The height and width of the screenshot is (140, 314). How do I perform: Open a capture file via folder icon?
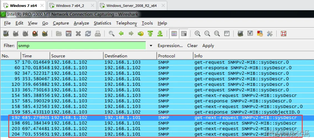click(x=59, y=33)
